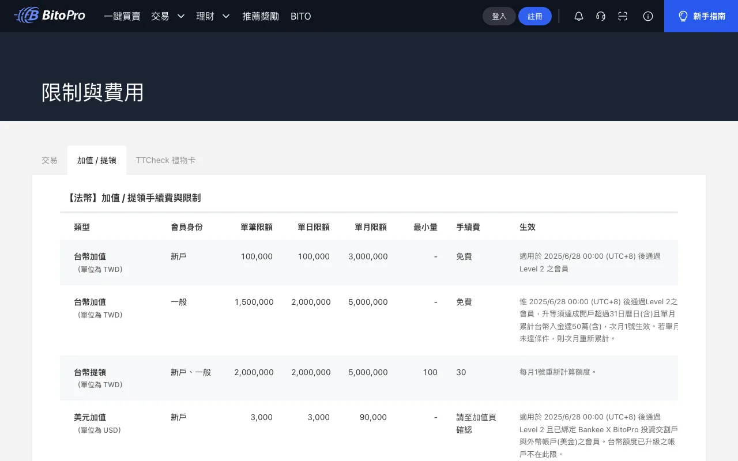Click the 單筆限額 column header
Viewport: 738px width, 461px height.
(257, 227)
